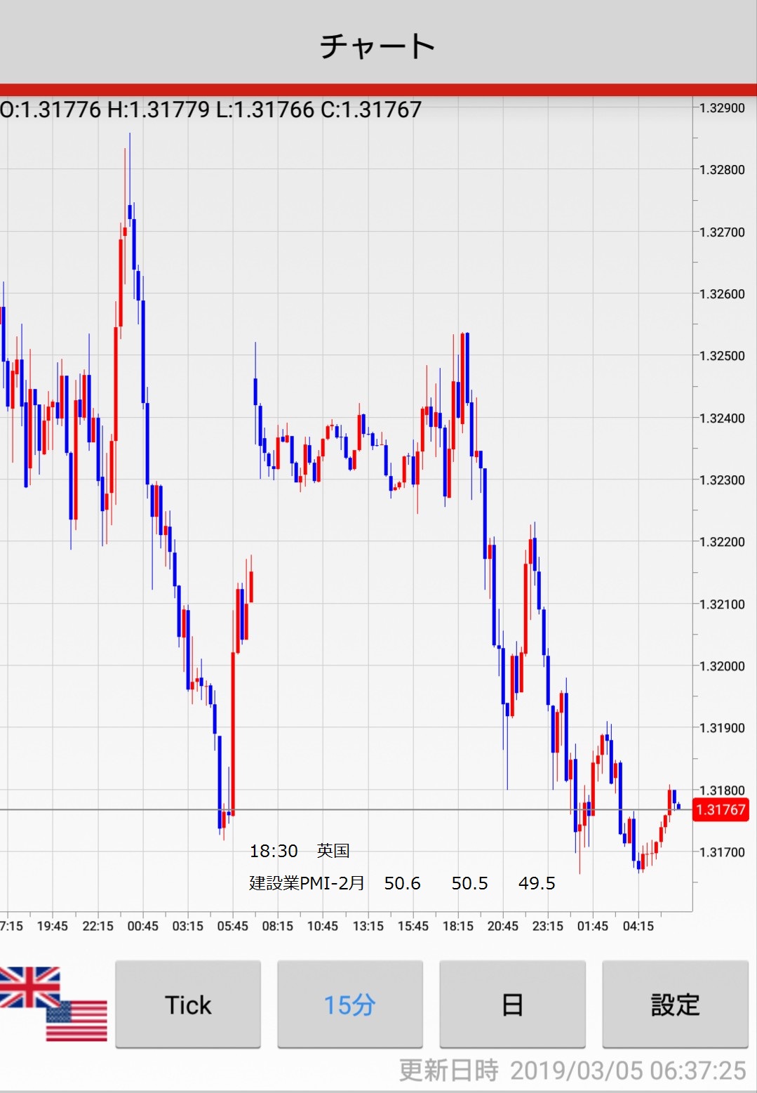Tap the OHLC readout above the chart
This screenshot has height=1093, width=757.
pos(210,110)
